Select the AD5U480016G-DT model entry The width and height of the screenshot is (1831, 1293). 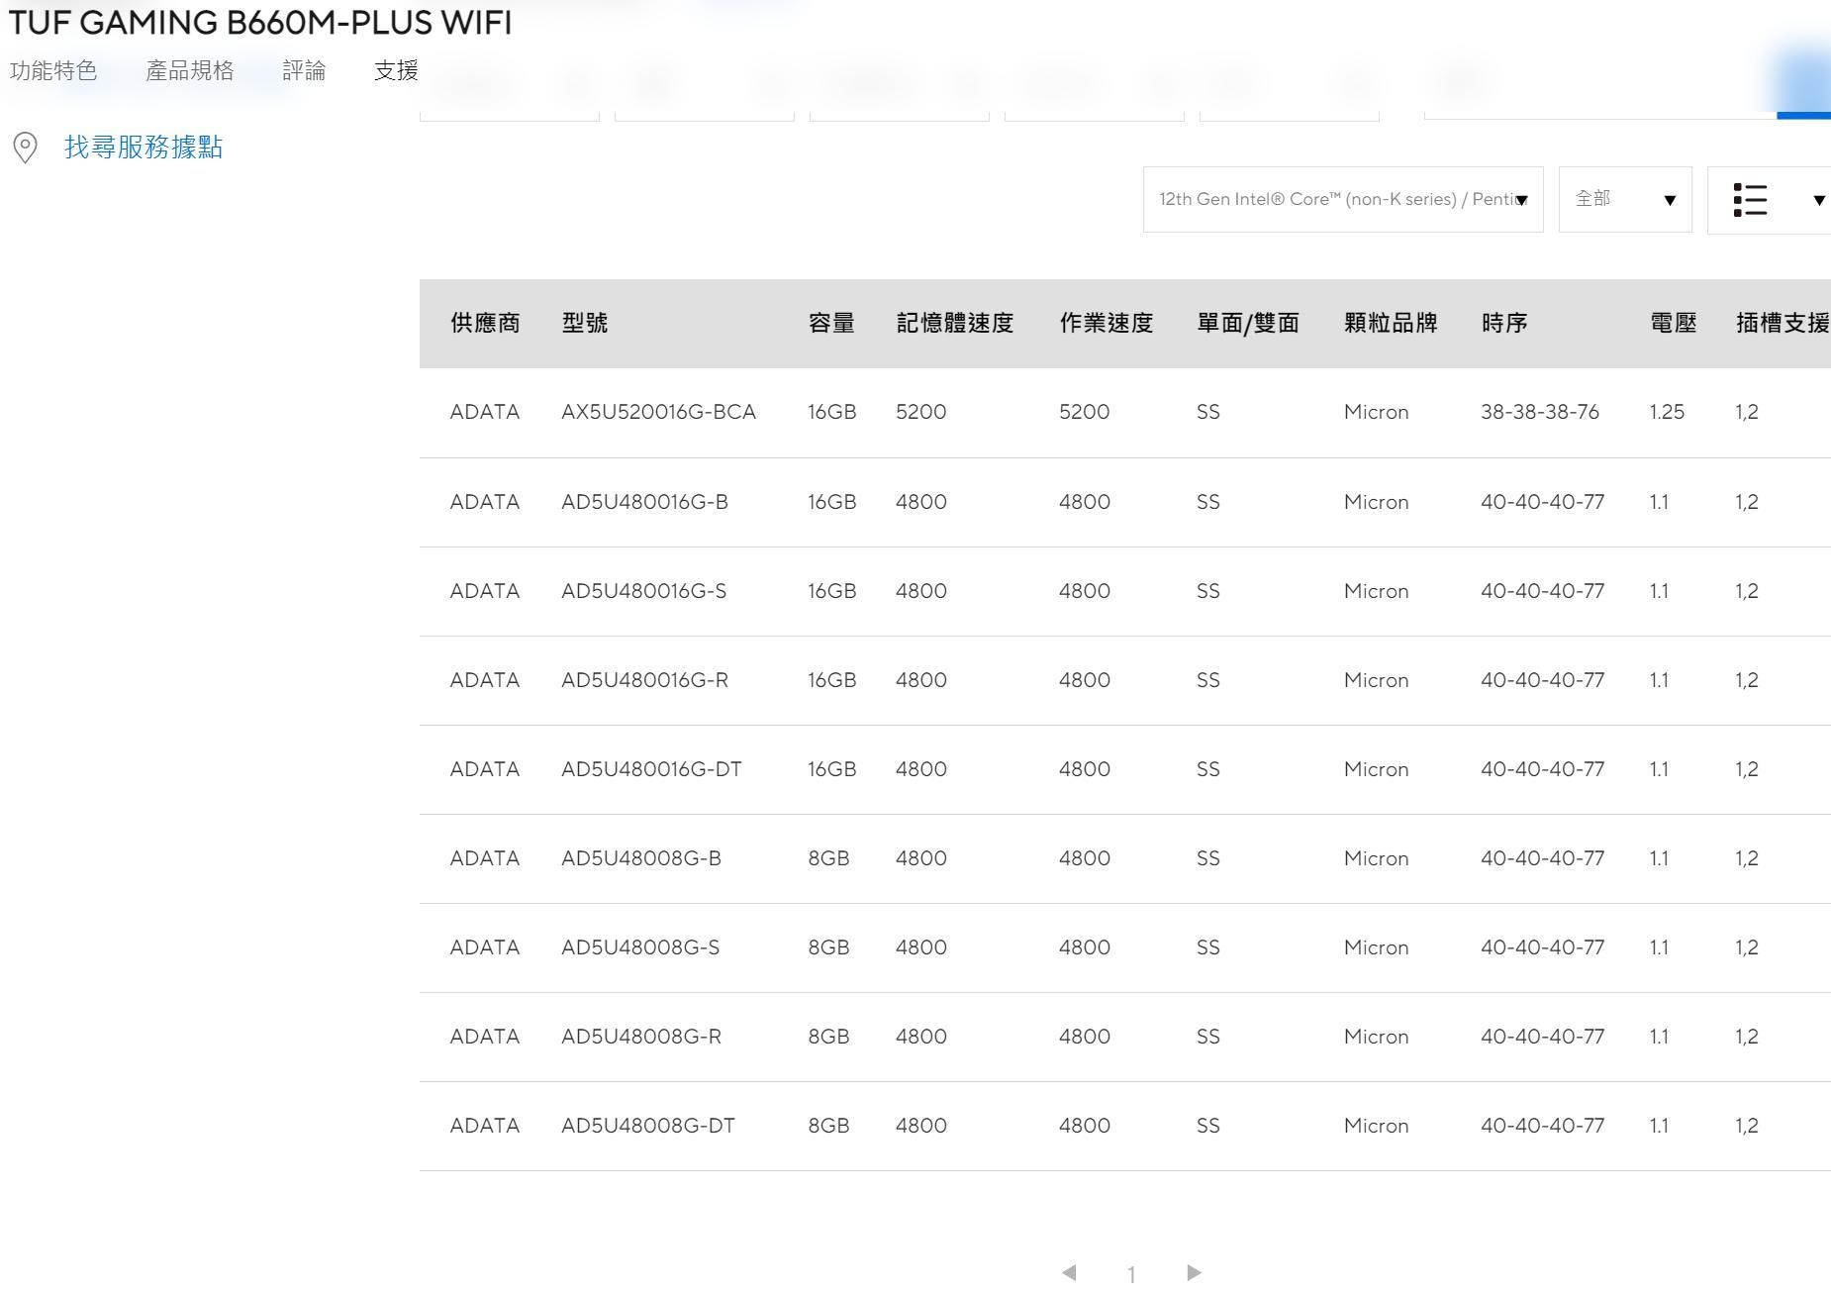pos(651,769)
